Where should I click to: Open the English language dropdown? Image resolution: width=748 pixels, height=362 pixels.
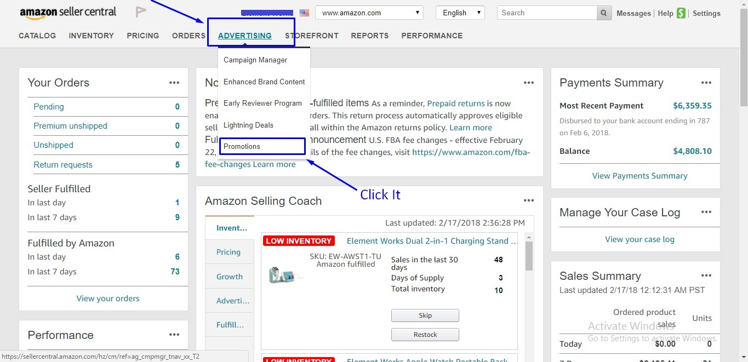pos(460,13)
